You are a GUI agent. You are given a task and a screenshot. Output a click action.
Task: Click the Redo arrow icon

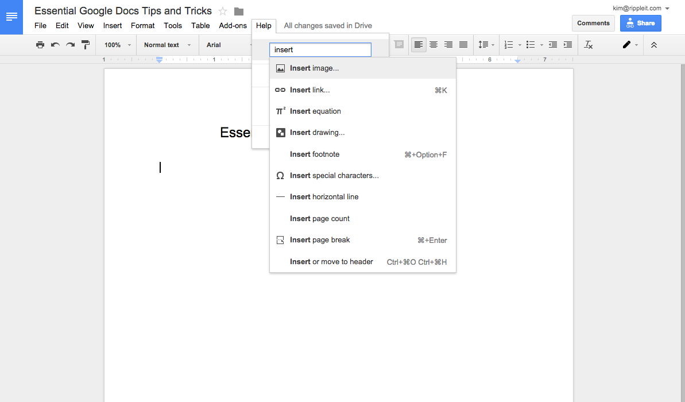(x=70, y=45)
